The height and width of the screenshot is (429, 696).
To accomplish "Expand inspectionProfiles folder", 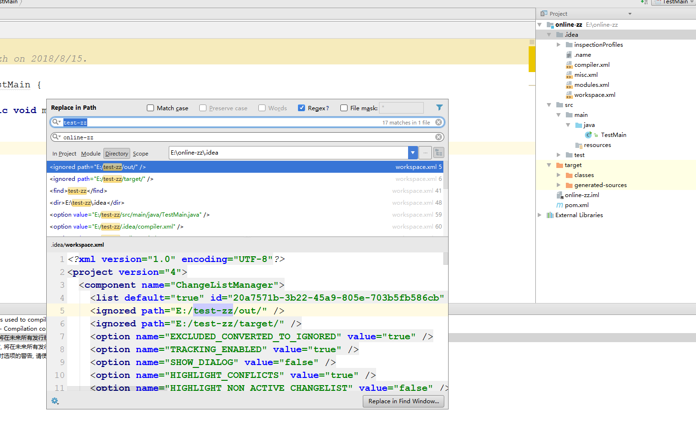I will coord(559,45).
